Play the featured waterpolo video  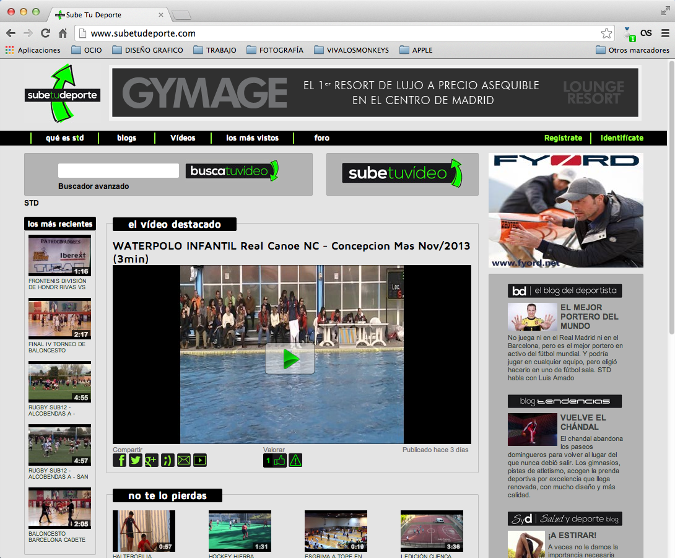[290, 359]
